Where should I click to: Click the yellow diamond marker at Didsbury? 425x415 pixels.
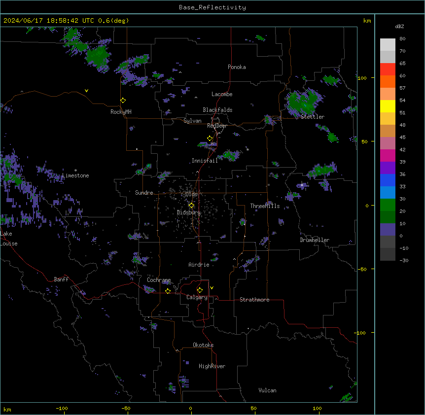[191, 206]
